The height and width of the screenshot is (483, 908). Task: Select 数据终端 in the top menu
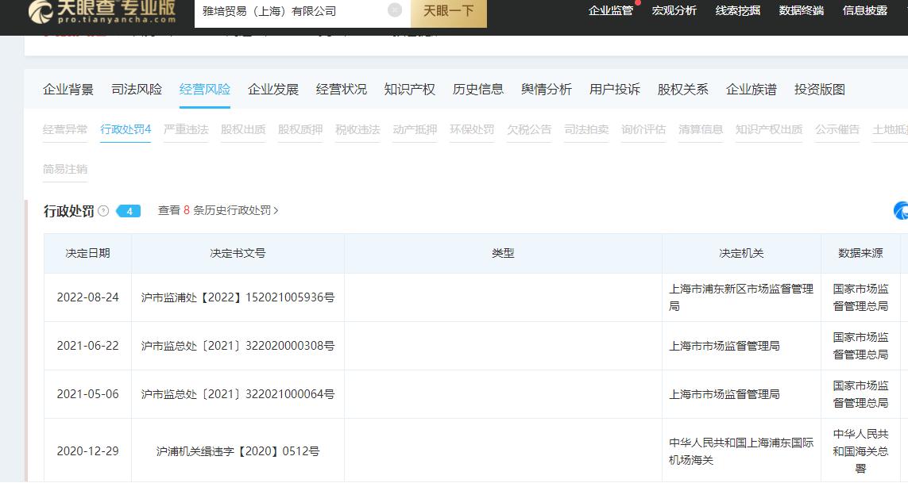coord(801,10)
